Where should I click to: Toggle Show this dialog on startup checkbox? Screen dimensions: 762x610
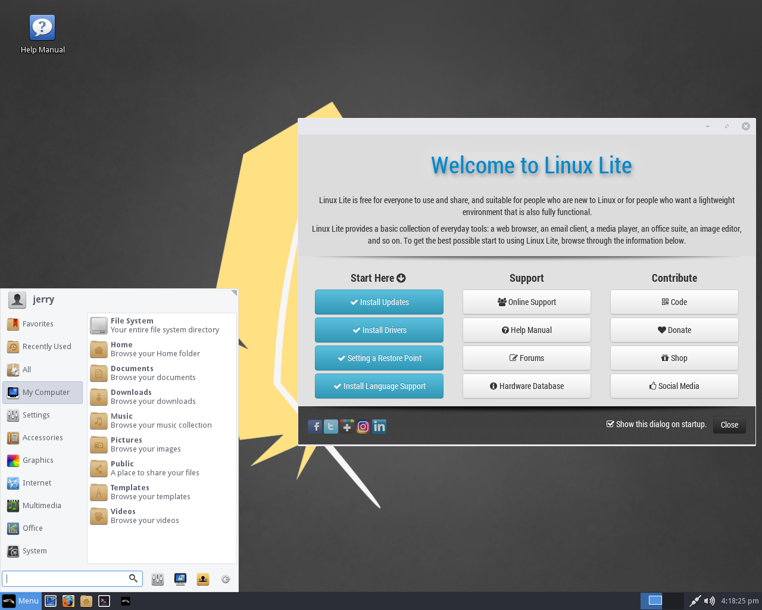click(610, 424)
